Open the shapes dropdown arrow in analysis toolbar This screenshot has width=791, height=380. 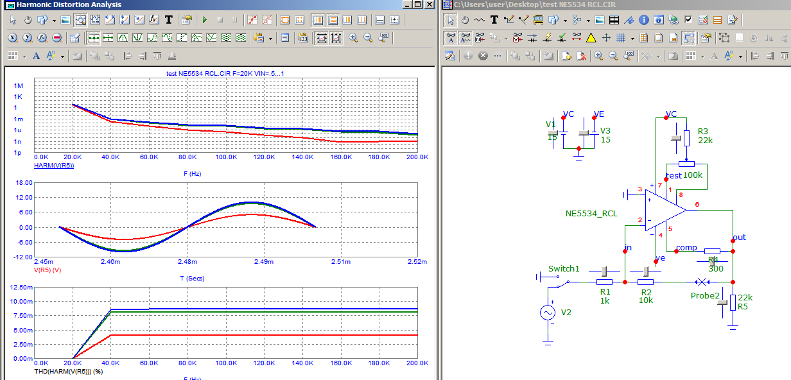pos(54,19)
